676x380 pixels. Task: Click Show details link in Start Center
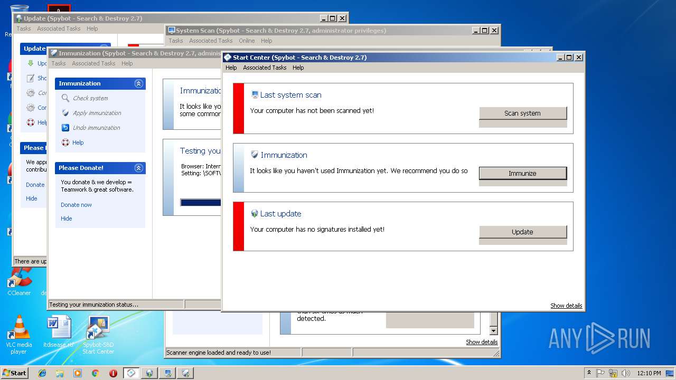tap(566, 306)
